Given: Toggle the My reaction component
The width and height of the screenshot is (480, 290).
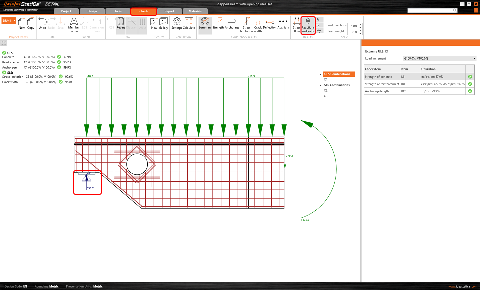Looking at the screenshot, I should coord(318,31).
